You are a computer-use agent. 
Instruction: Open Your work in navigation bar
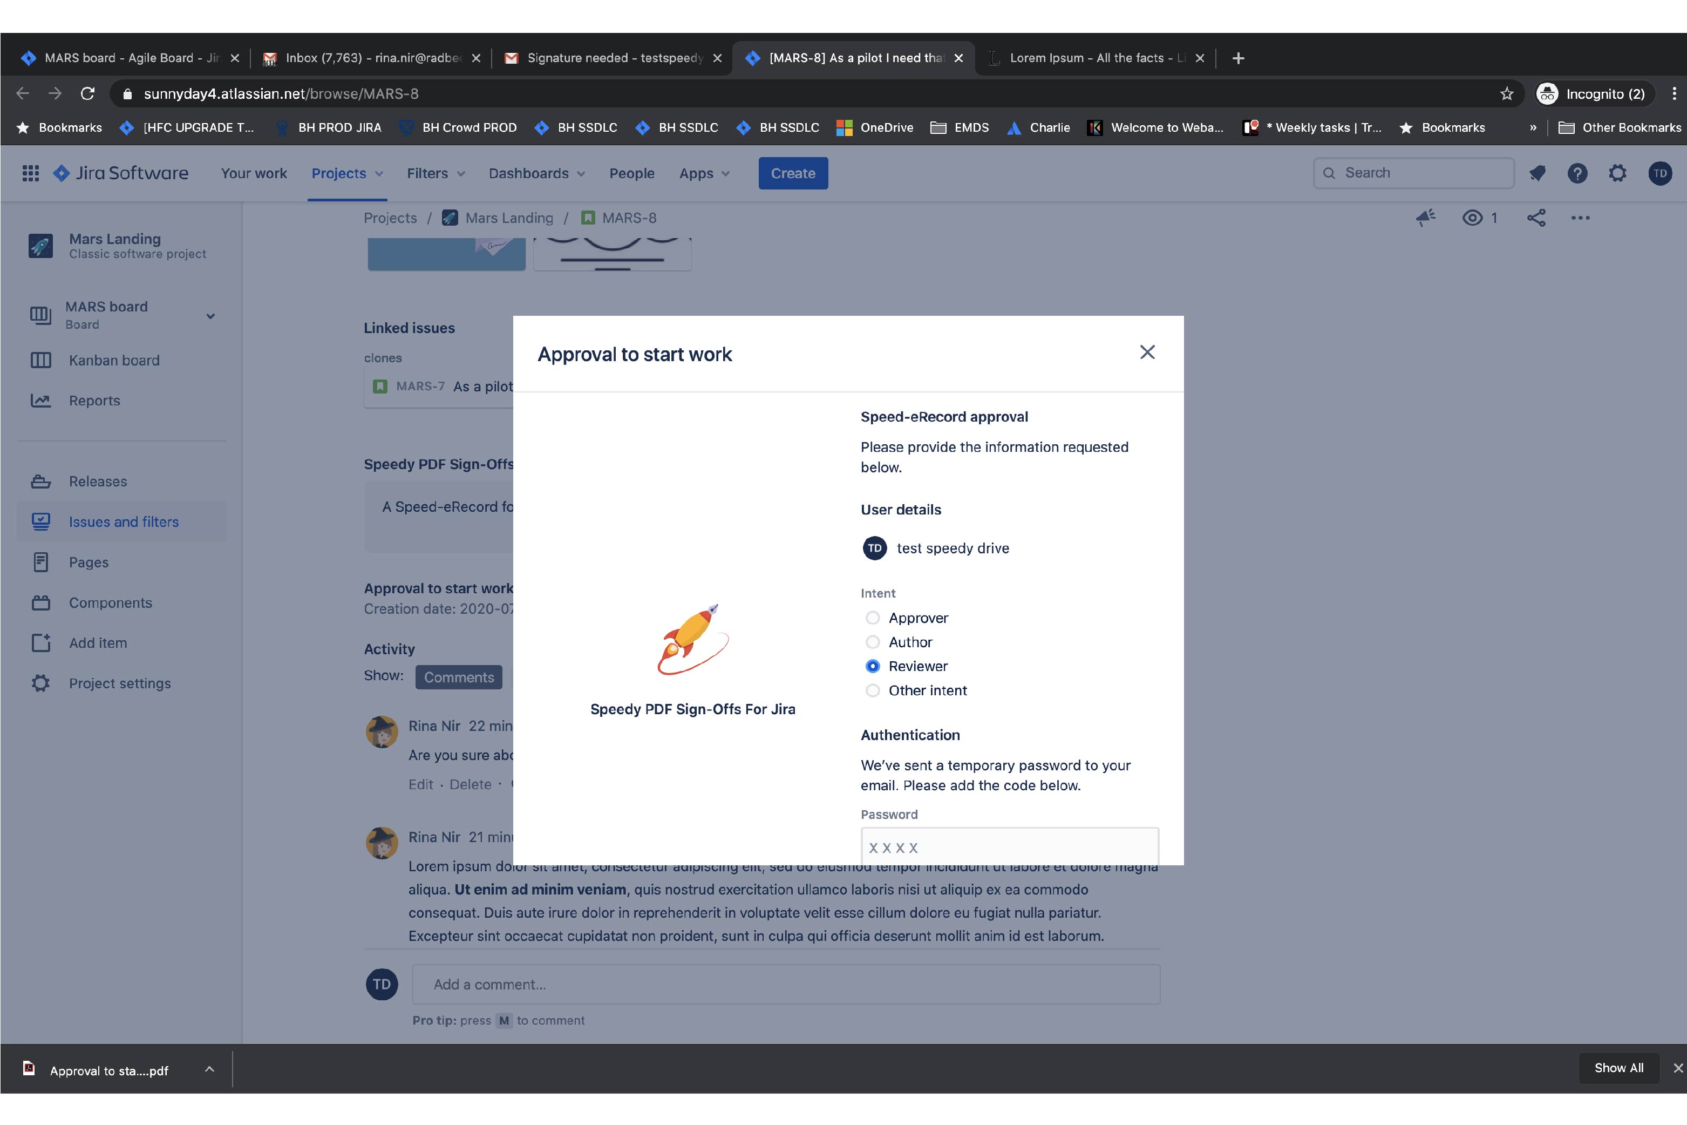pyautogui.click(x=254, y=174)
